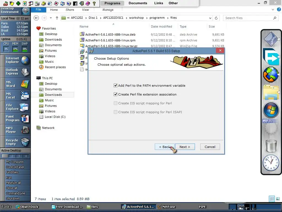Select virtual desktop 1 in the Active Desktop pager
This screenshot has width=282, height=212.
5,156
